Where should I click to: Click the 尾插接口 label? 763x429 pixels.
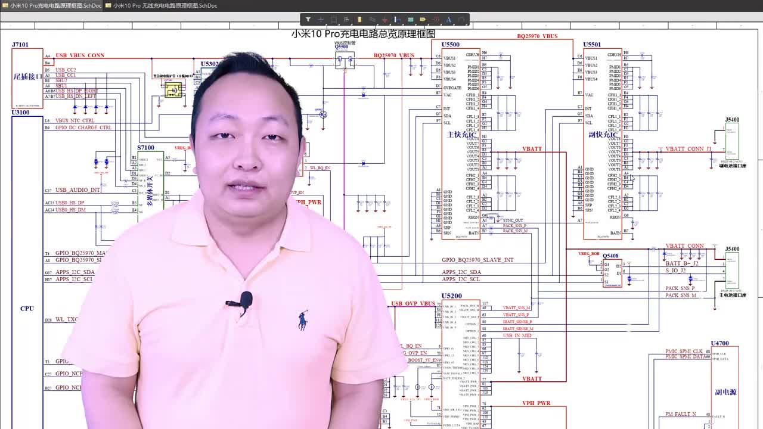[27, 76]
